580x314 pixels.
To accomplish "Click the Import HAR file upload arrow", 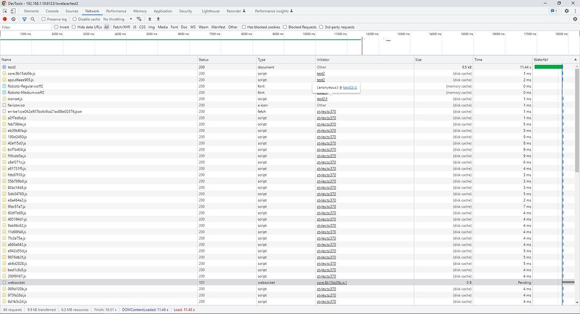I will tap(150, 19).
